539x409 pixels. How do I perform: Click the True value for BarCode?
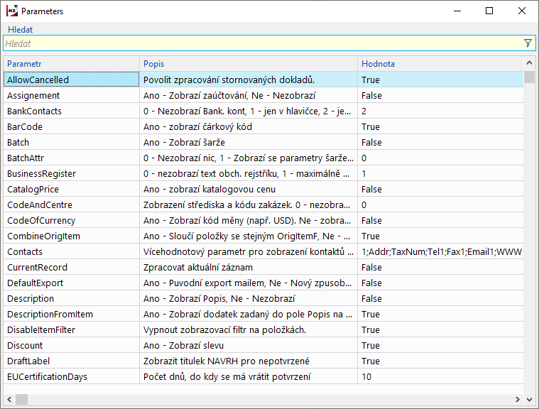371,127
